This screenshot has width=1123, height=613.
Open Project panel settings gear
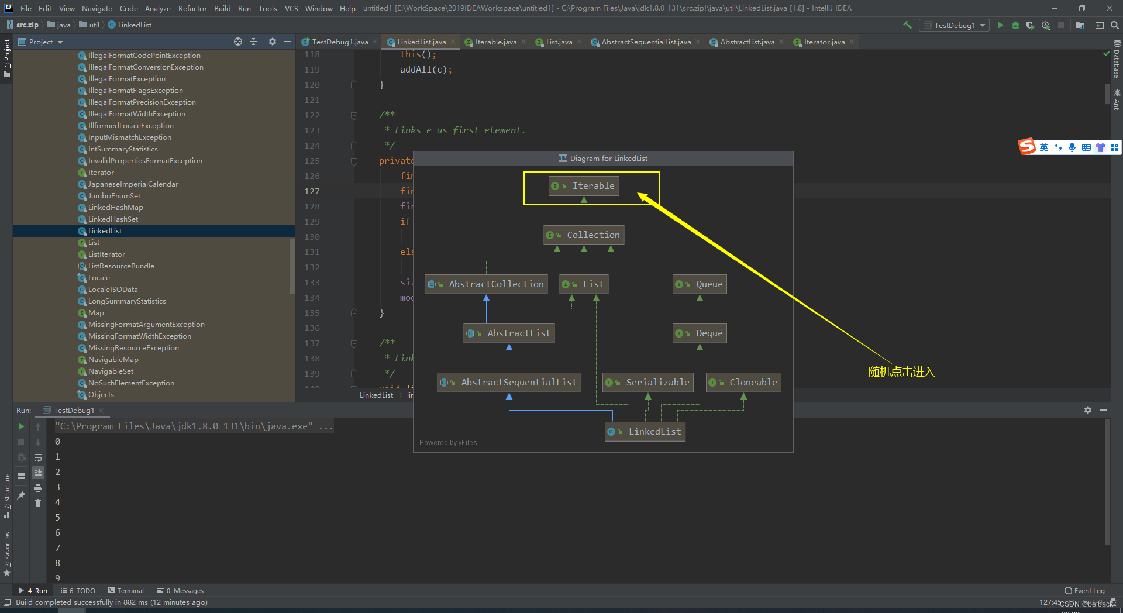pos(272,42)
